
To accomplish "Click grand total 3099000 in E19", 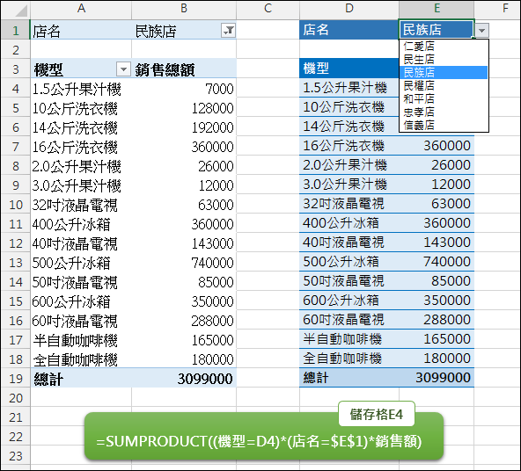I will 437,378.
